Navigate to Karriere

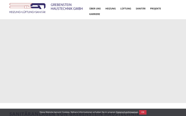(95, 14)
